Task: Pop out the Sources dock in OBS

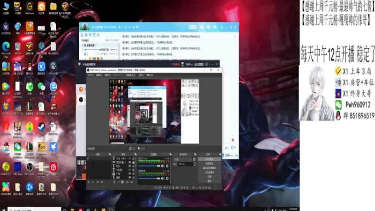Action: (x=135, y=154)
